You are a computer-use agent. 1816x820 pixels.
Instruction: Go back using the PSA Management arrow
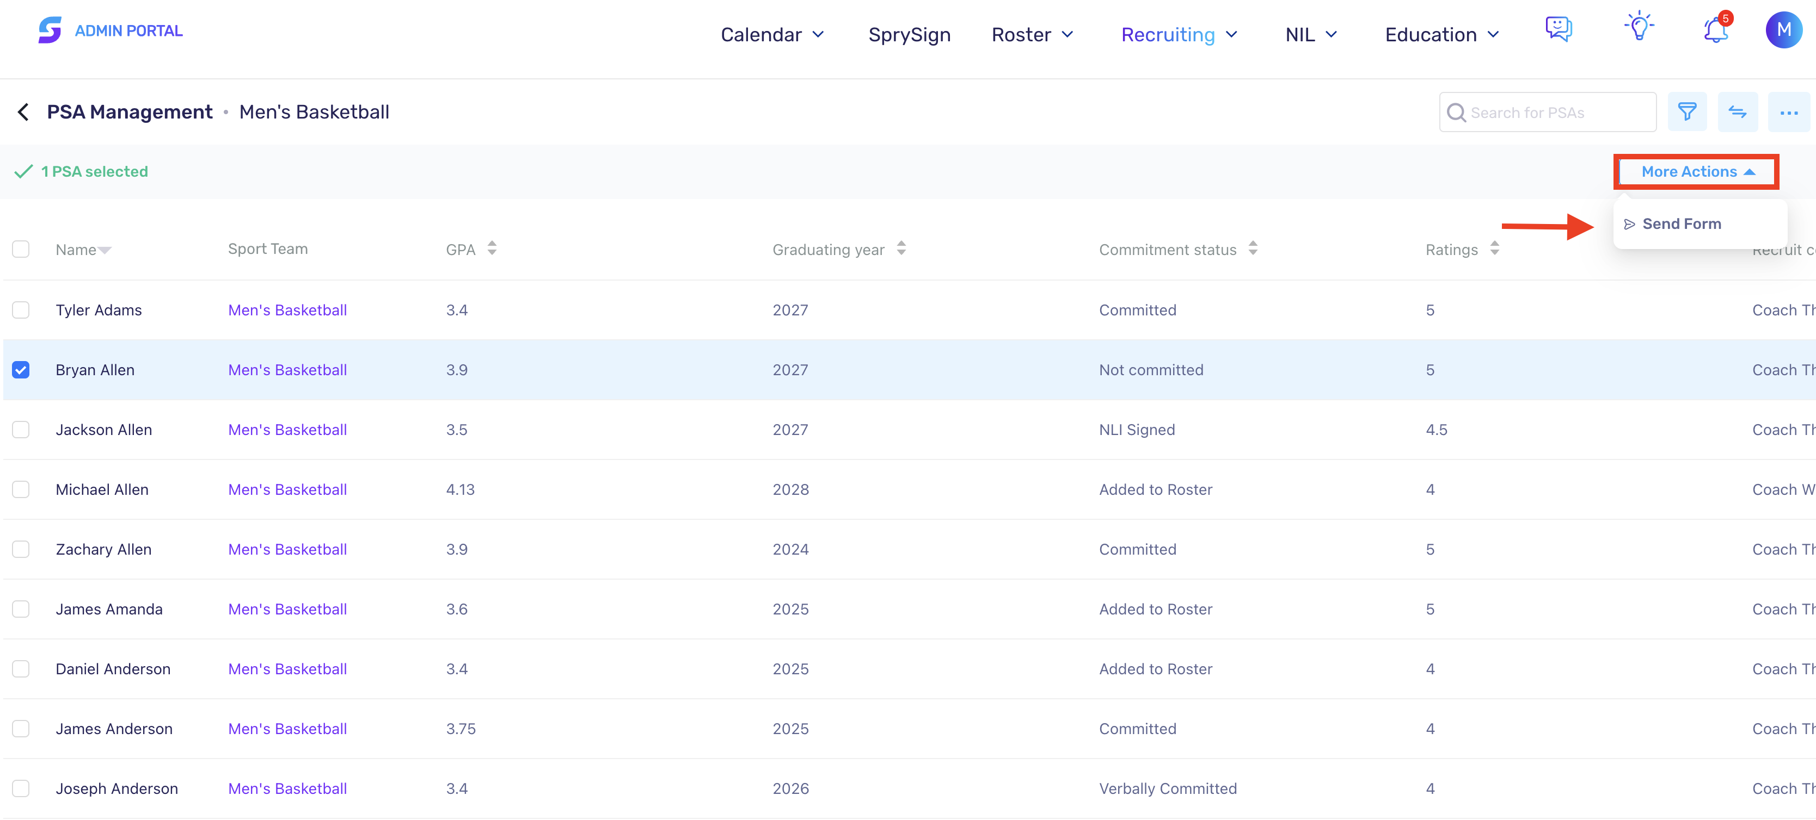pos(23,112)
